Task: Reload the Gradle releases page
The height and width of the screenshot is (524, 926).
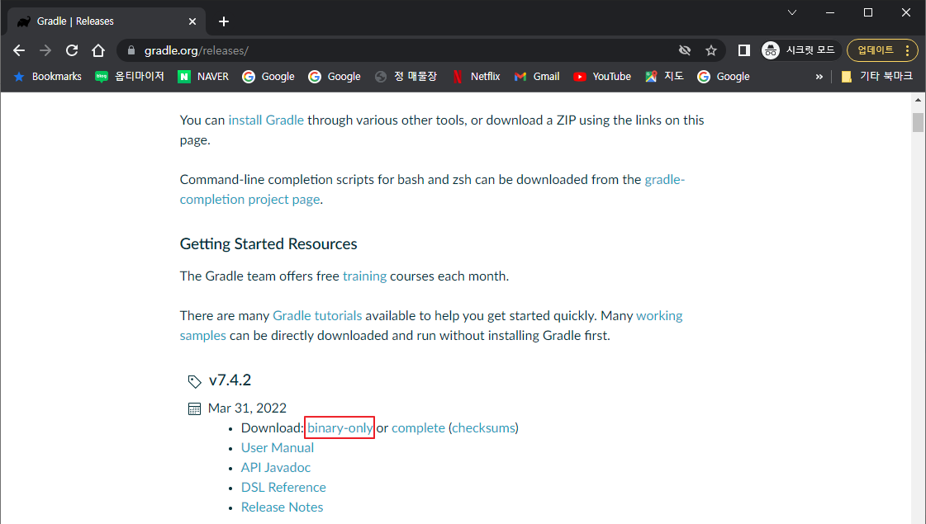Action: click(x=72, y=50)
